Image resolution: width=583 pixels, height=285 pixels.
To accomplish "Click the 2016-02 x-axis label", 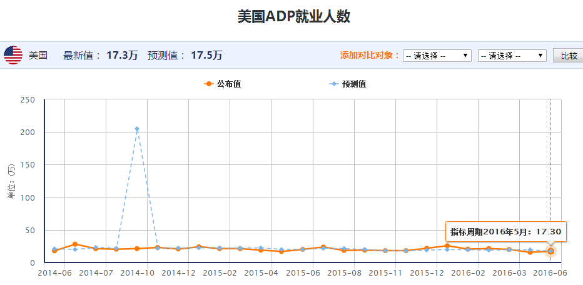I will pos(468,273).
